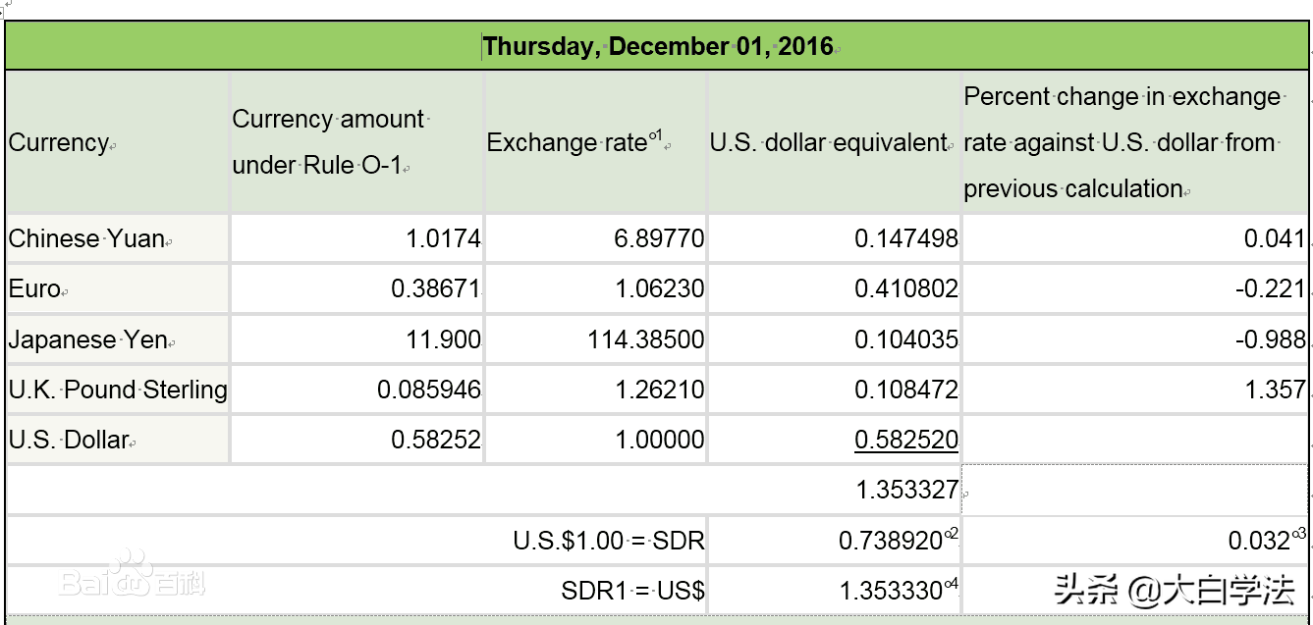This screenshot has width=1313, height=625.
Task: Select the Currency amount under Rule O-1 header
Action: pyautogui.click(x=328, y=142)
